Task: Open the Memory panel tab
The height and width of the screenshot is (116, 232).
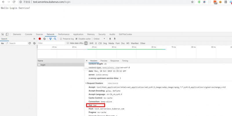Action: pyautogui.click(x=91, y=34)
